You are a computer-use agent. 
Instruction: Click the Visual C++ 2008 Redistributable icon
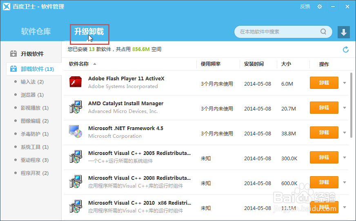point(76,181)
